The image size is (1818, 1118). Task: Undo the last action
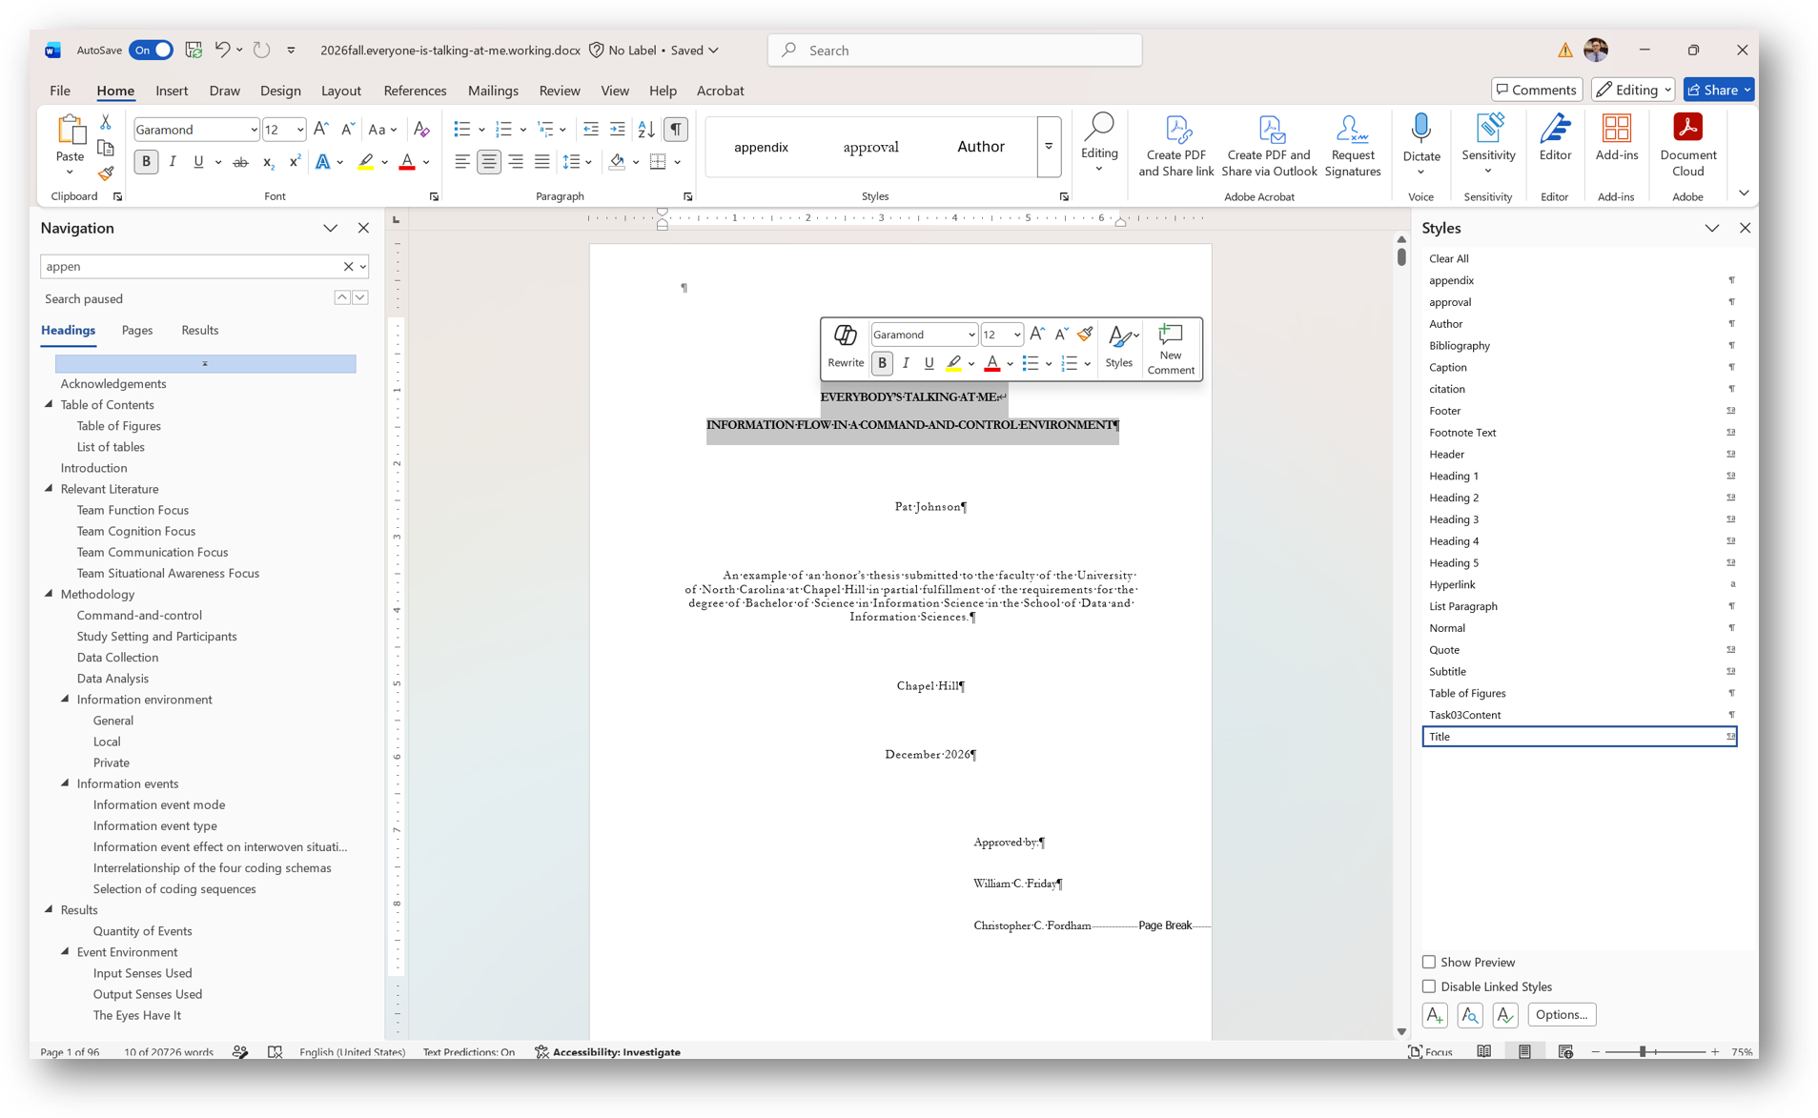tap(222, 50)
